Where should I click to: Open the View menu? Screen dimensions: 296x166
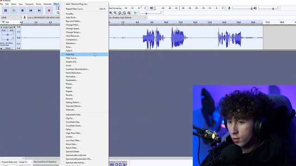(x=20, y=4)
